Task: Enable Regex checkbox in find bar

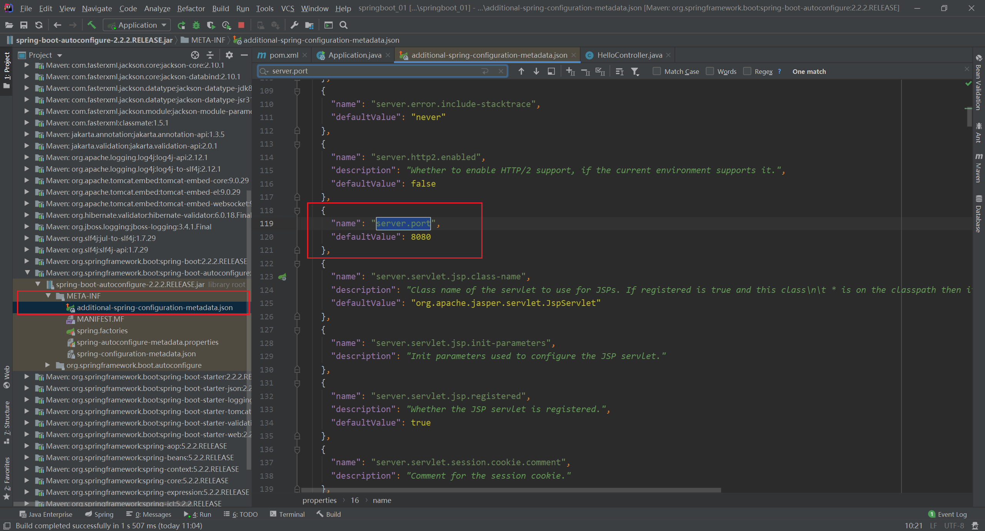Action: (747, 71)
